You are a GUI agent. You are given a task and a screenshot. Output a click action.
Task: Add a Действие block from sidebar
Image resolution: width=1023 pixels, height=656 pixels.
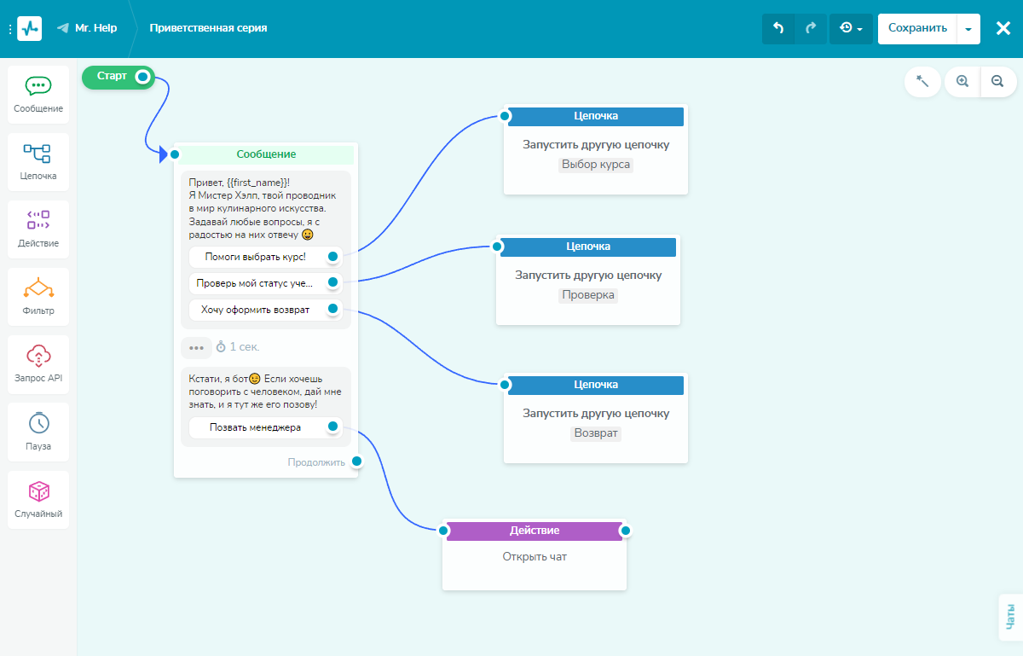point(38,229)
